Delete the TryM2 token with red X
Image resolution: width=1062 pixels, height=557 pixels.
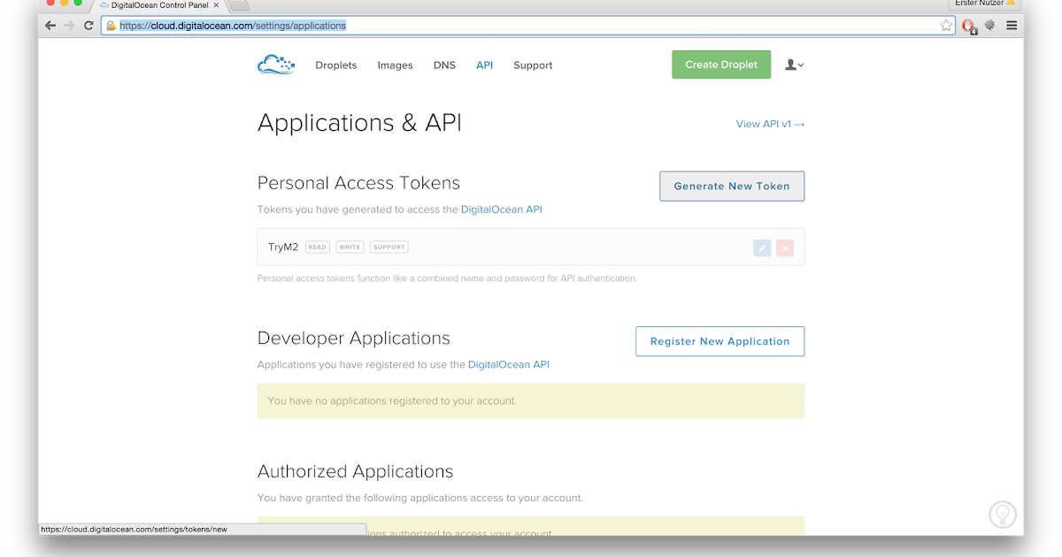click(784, 248)
